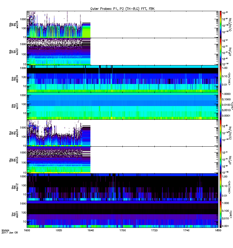Click the thb eac34 FFT spectrogram data
The width and height of the screenshot is (233, 248).
pyautogui.click(x=59, y=24)
